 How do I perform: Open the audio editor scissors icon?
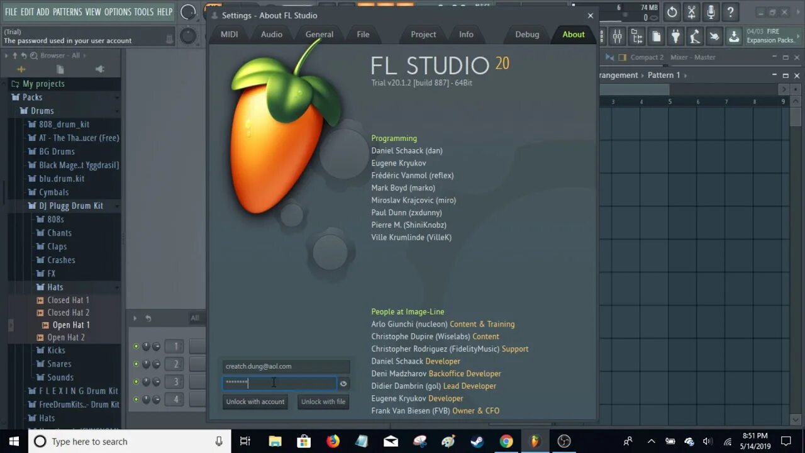click(x=692, y=12)
